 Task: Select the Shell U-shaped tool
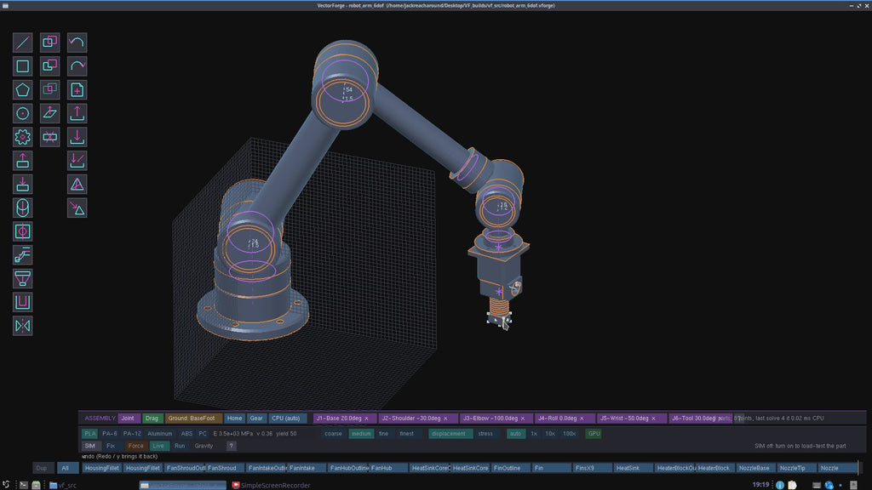point(22,302)
